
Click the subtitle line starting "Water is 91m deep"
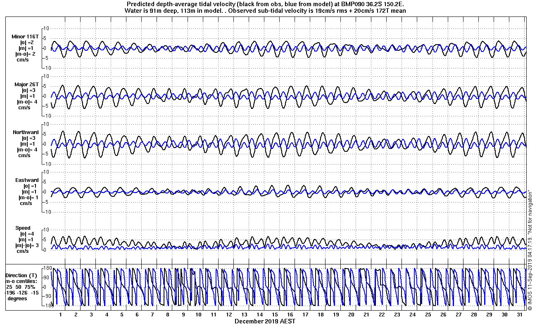[x=265, y=11]
